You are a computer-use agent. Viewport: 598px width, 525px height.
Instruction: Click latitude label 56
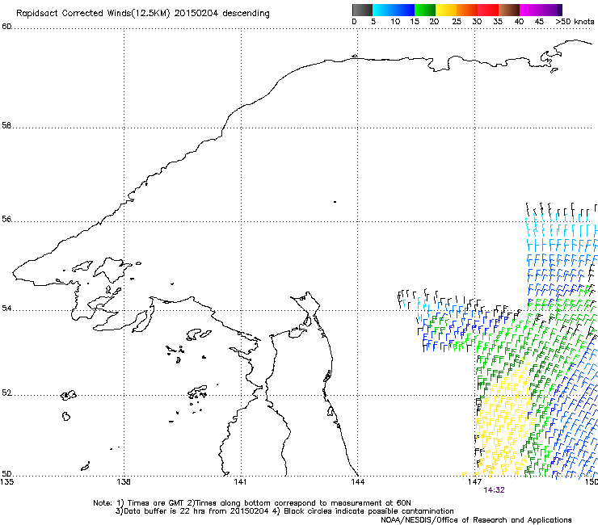(x=6, y=219)
